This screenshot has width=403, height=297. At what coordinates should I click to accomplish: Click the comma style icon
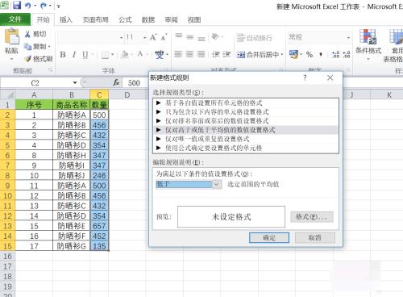coord(321,55)
